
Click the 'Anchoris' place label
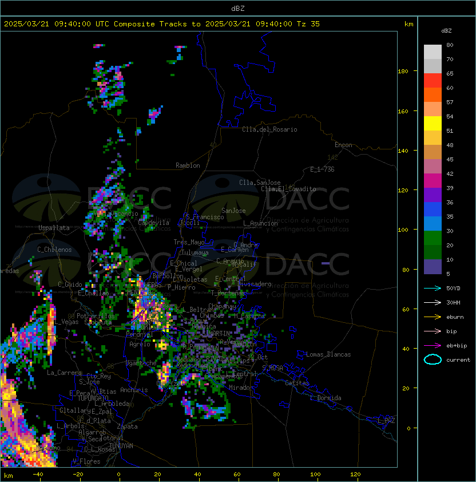(134, 390)
